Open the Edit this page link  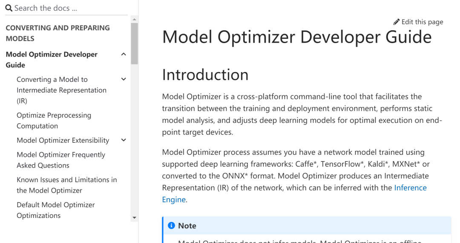[418, 22]
